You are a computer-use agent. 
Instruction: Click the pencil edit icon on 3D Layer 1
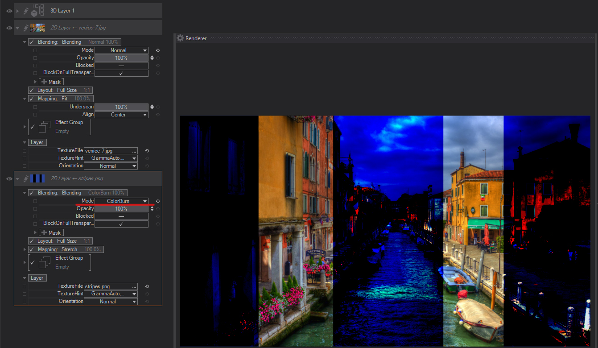(x=26, y=11)
